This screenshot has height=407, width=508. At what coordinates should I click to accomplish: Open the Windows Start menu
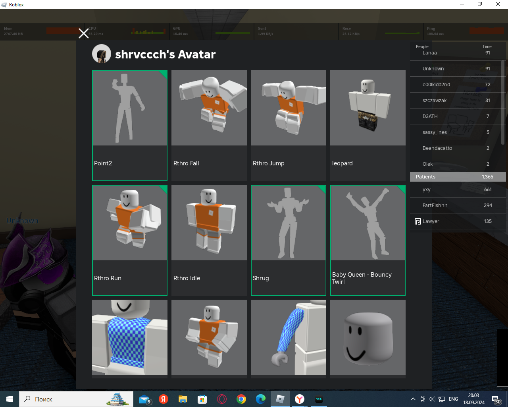click(10, 399)
